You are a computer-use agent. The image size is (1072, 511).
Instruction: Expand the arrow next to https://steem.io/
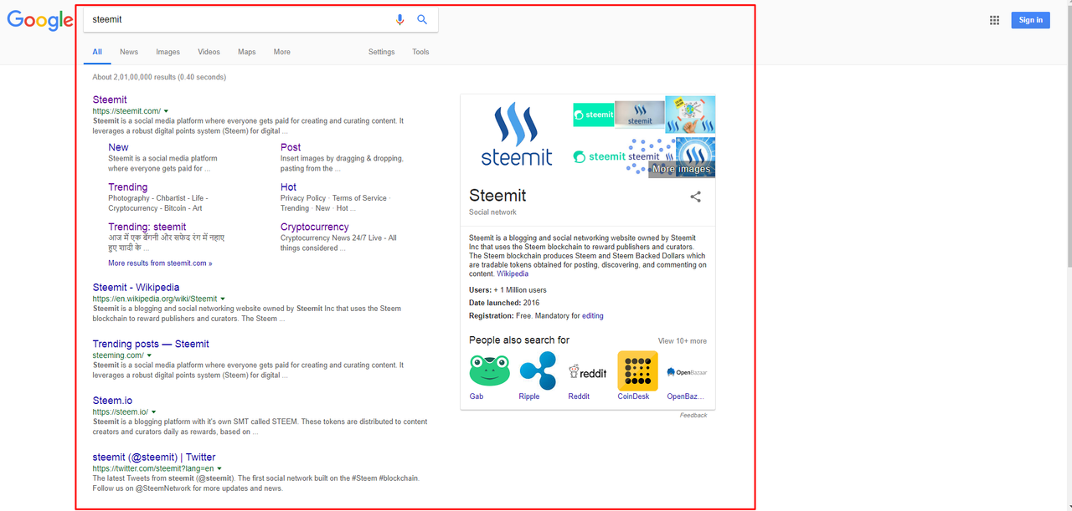pyautogui.click(x=153, y=412)
